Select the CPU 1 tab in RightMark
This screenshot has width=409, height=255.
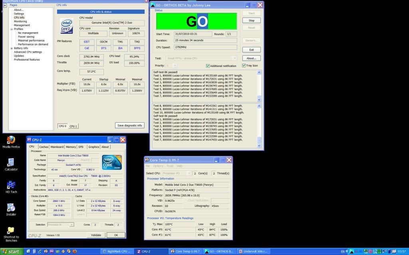(73, 126)
